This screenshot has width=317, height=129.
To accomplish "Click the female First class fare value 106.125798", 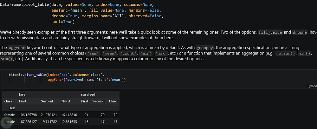I will click(28, 115).
